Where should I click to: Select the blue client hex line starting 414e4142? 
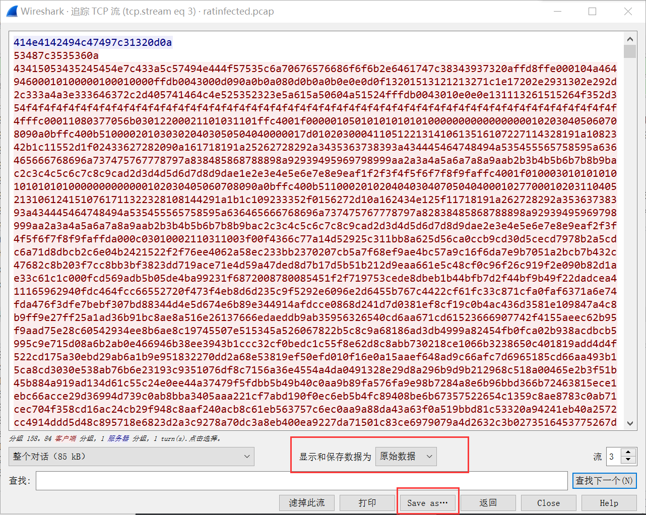pyautogui.click(x=91, y=42)
